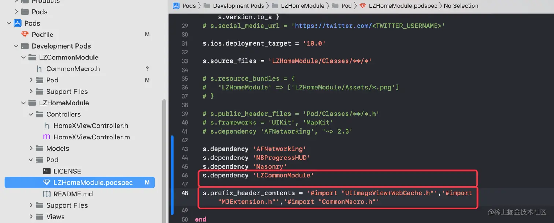The width and height of the screenshot is (554, 223).
Task: Click the LZHomeModule folder icon in navigator
Action: 32,103
